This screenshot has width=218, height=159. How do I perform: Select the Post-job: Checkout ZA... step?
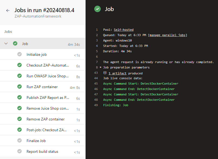pyautogui.click(x=43, y=130)
